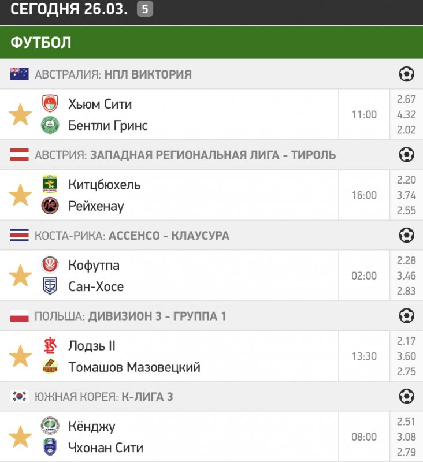Toggle favorite star for Китцбюхель match
423x462 pixels.
[x=20, y=196]
